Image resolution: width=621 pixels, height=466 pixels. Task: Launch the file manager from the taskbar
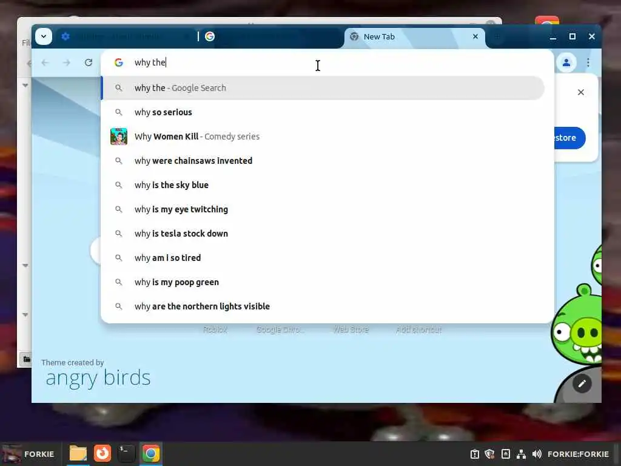coord(78,454)
